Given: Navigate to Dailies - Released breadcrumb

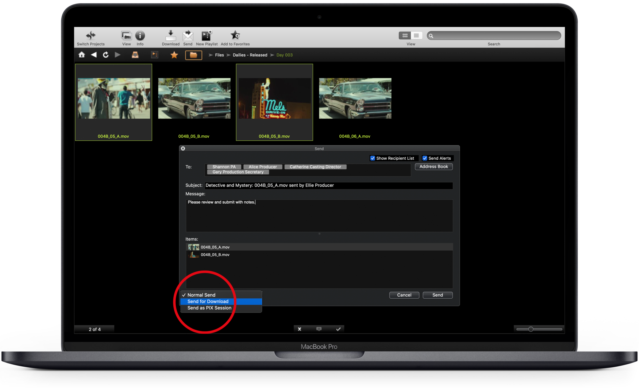Looking at the screenshot, I should point(250,55).
